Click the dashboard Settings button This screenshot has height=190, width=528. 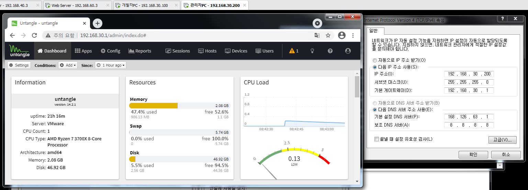pyautogui.click(x=19, y=65)
